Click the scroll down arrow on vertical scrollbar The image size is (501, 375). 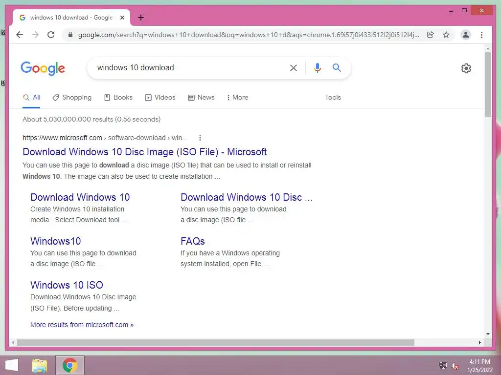point(488,334)
